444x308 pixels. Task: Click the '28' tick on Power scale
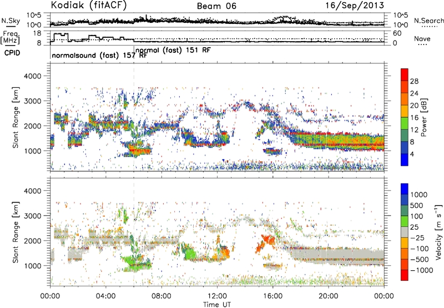click(414, 81)
